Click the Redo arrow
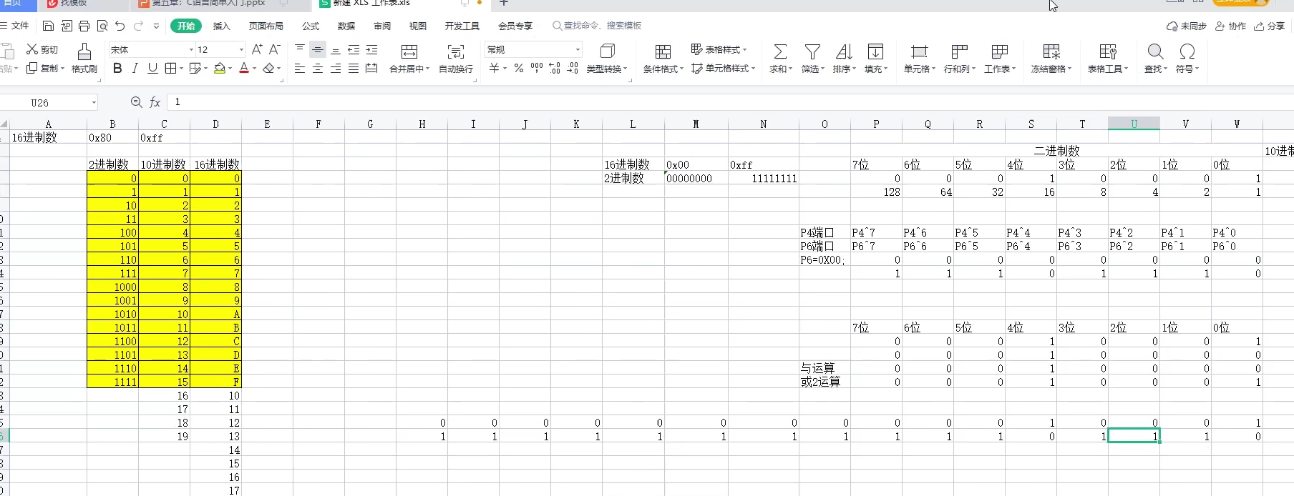 [138, 26]
